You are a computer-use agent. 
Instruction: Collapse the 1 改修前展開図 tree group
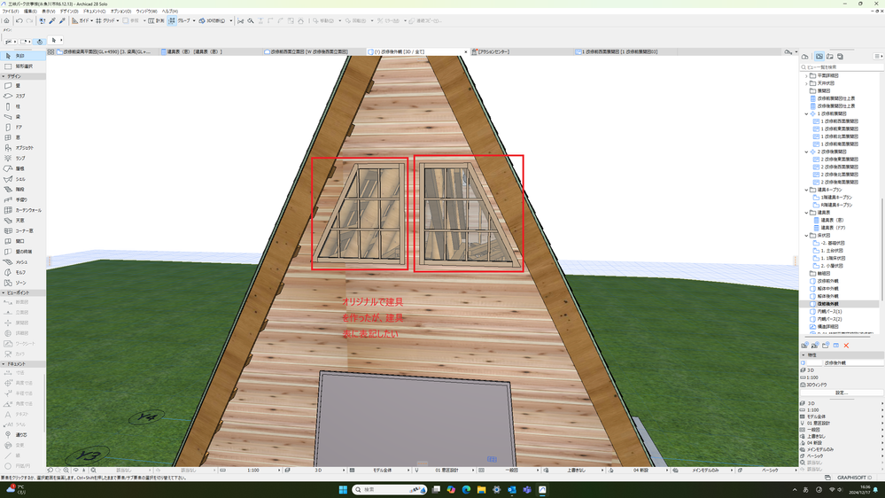pyautogui.click(x=806, y=113)
